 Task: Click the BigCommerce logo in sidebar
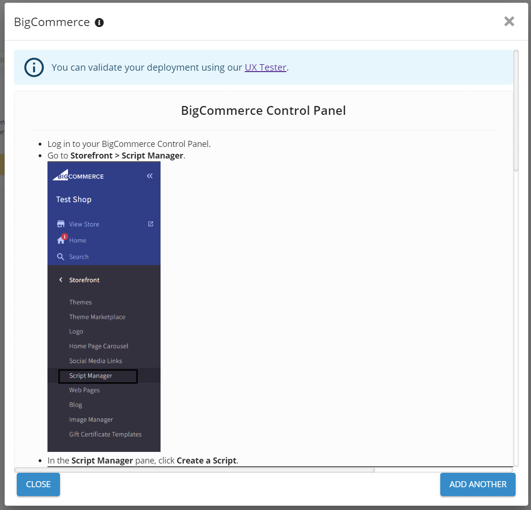click(78, 176)
